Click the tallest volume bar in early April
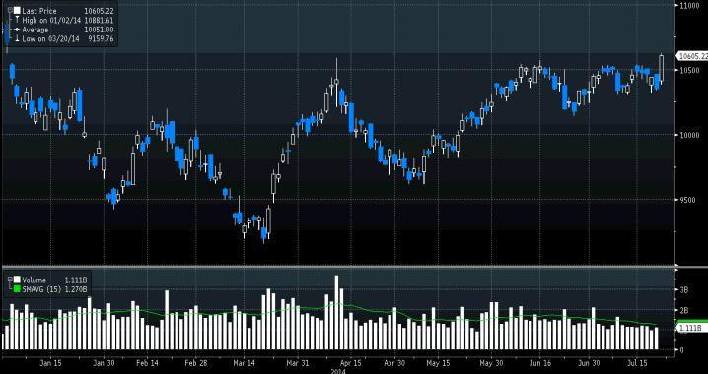This screenshot has width=708, height=374. tap(336, 312)
